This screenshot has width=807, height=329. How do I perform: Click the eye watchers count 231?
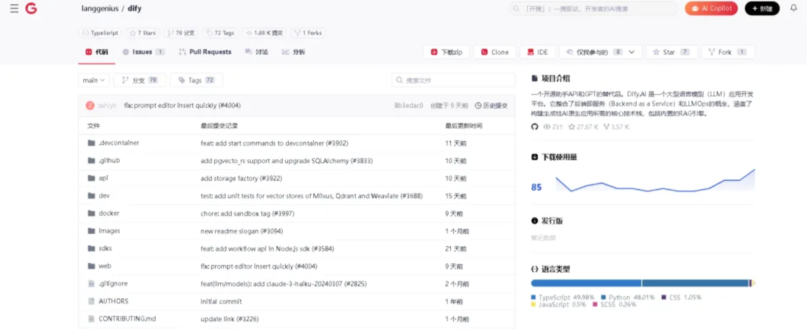553,127
